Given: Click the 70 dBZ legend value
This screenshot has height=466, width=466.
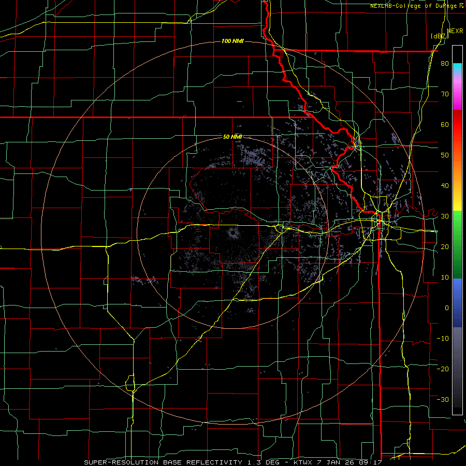Looking at the screenshot, I should 445,94.
